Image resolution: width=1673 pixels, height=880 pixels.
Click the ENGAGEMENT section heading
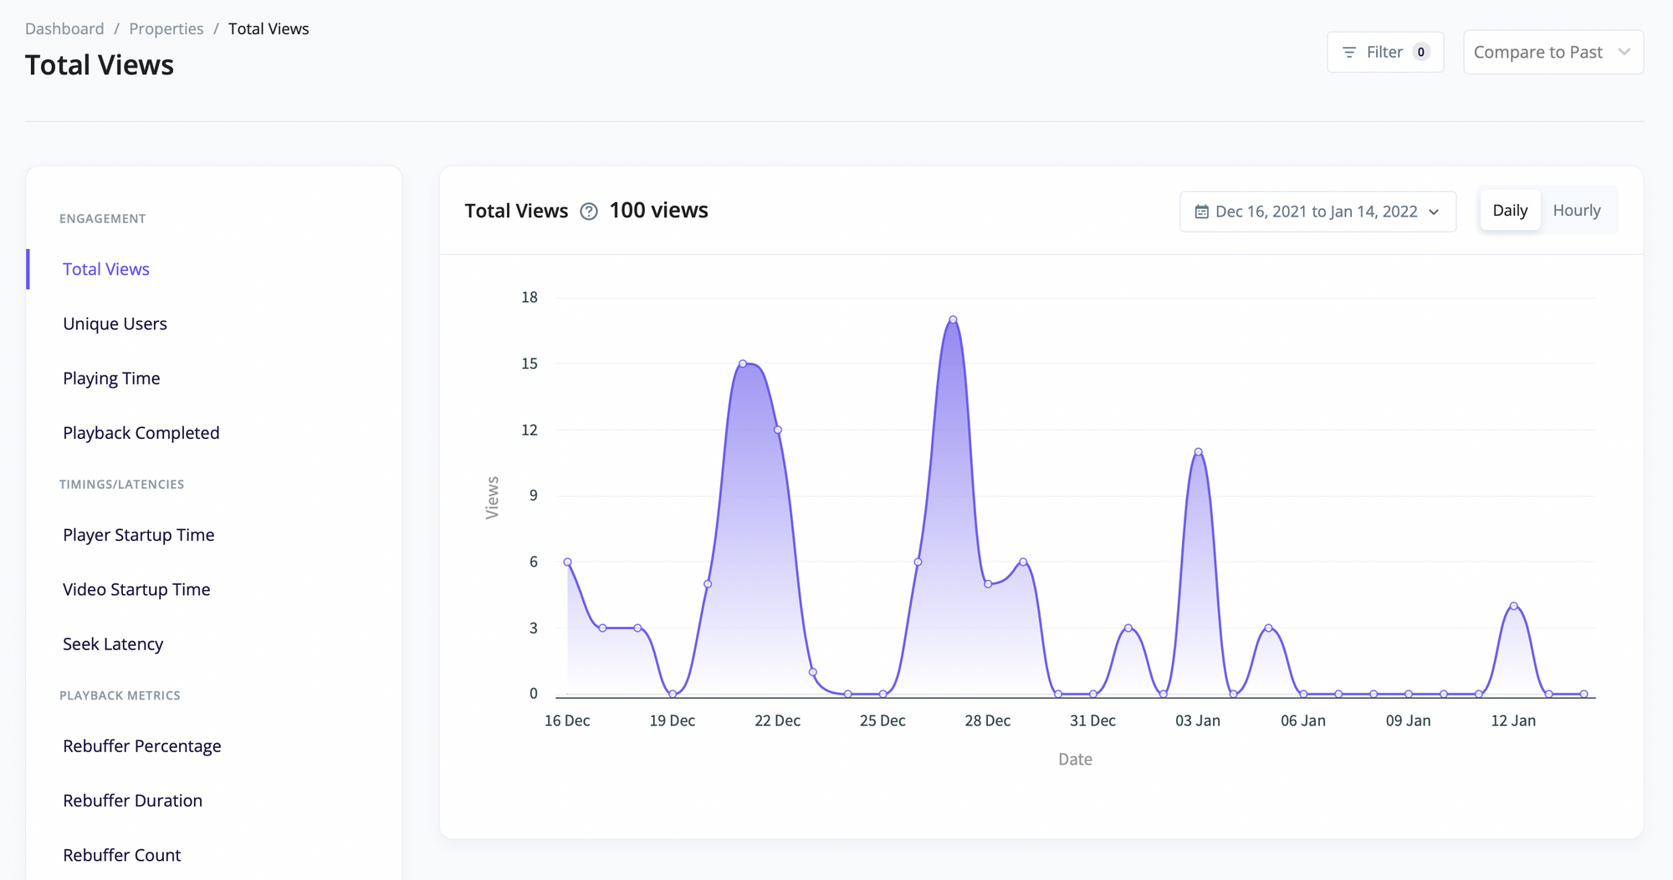pos(103,219)
